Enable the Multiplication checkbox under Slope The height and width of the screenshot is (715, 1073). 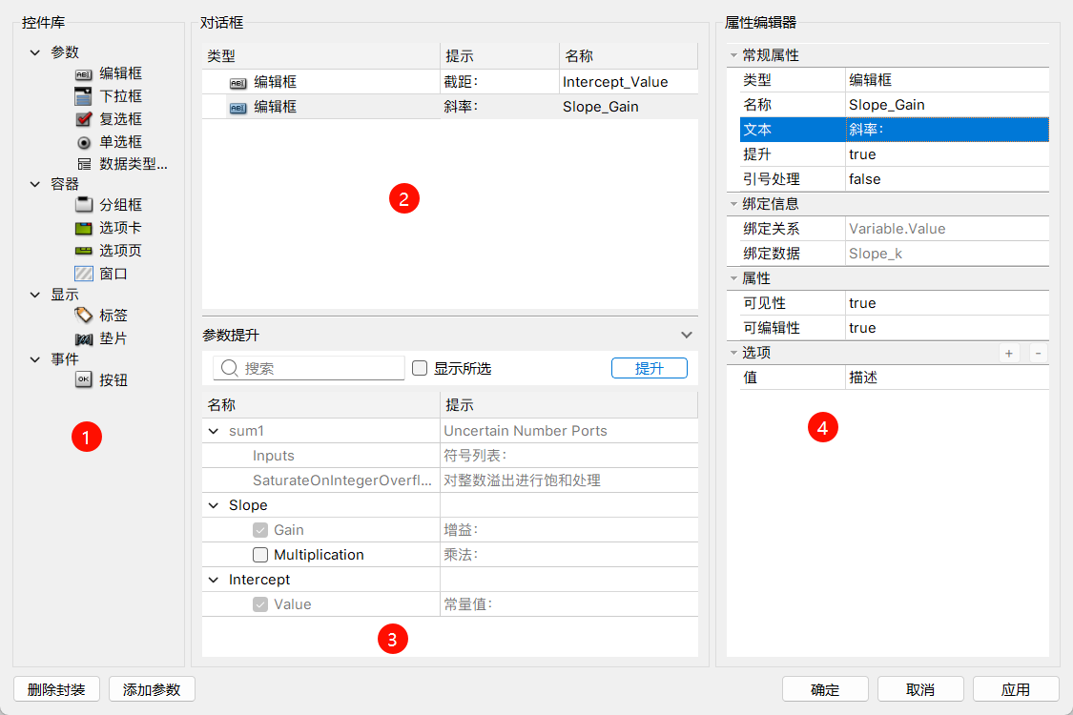tap(260, 555)
